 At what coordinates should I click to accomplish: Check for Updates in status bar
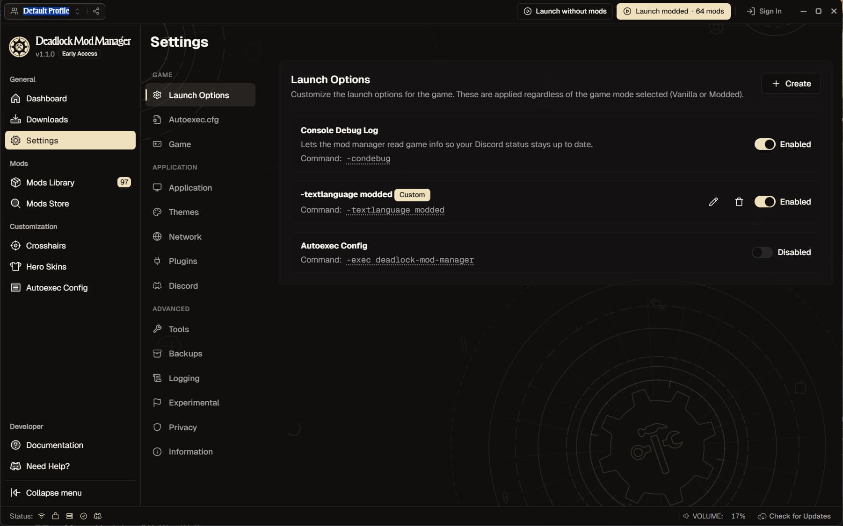(794, 516)
